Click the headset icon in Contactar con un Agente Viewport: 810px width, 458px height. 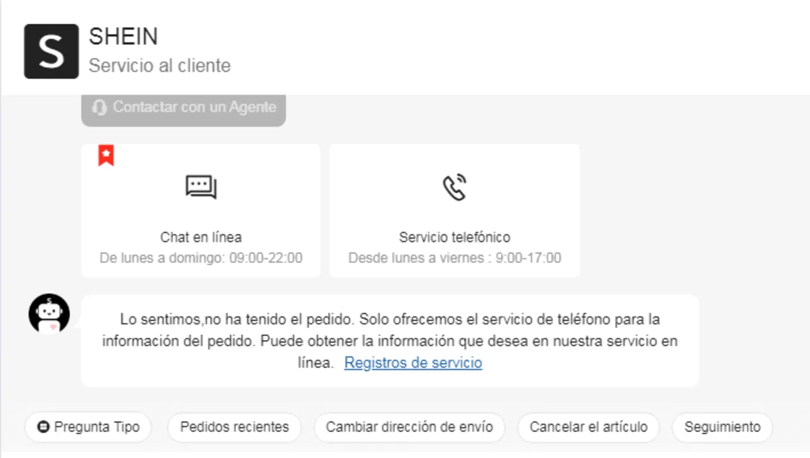(x=100, y=107)
